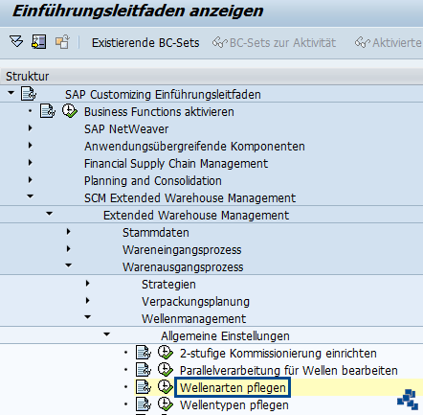Image resolution: width=423 pixels, height=415 pixels.
Task: Open documentation icon of SAP Customizing Einführungsleitfaden
Action: [29, 94]
